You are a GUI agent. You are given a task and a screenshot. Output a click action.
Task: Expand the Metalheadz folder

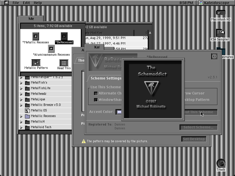(x=21, y=94)
